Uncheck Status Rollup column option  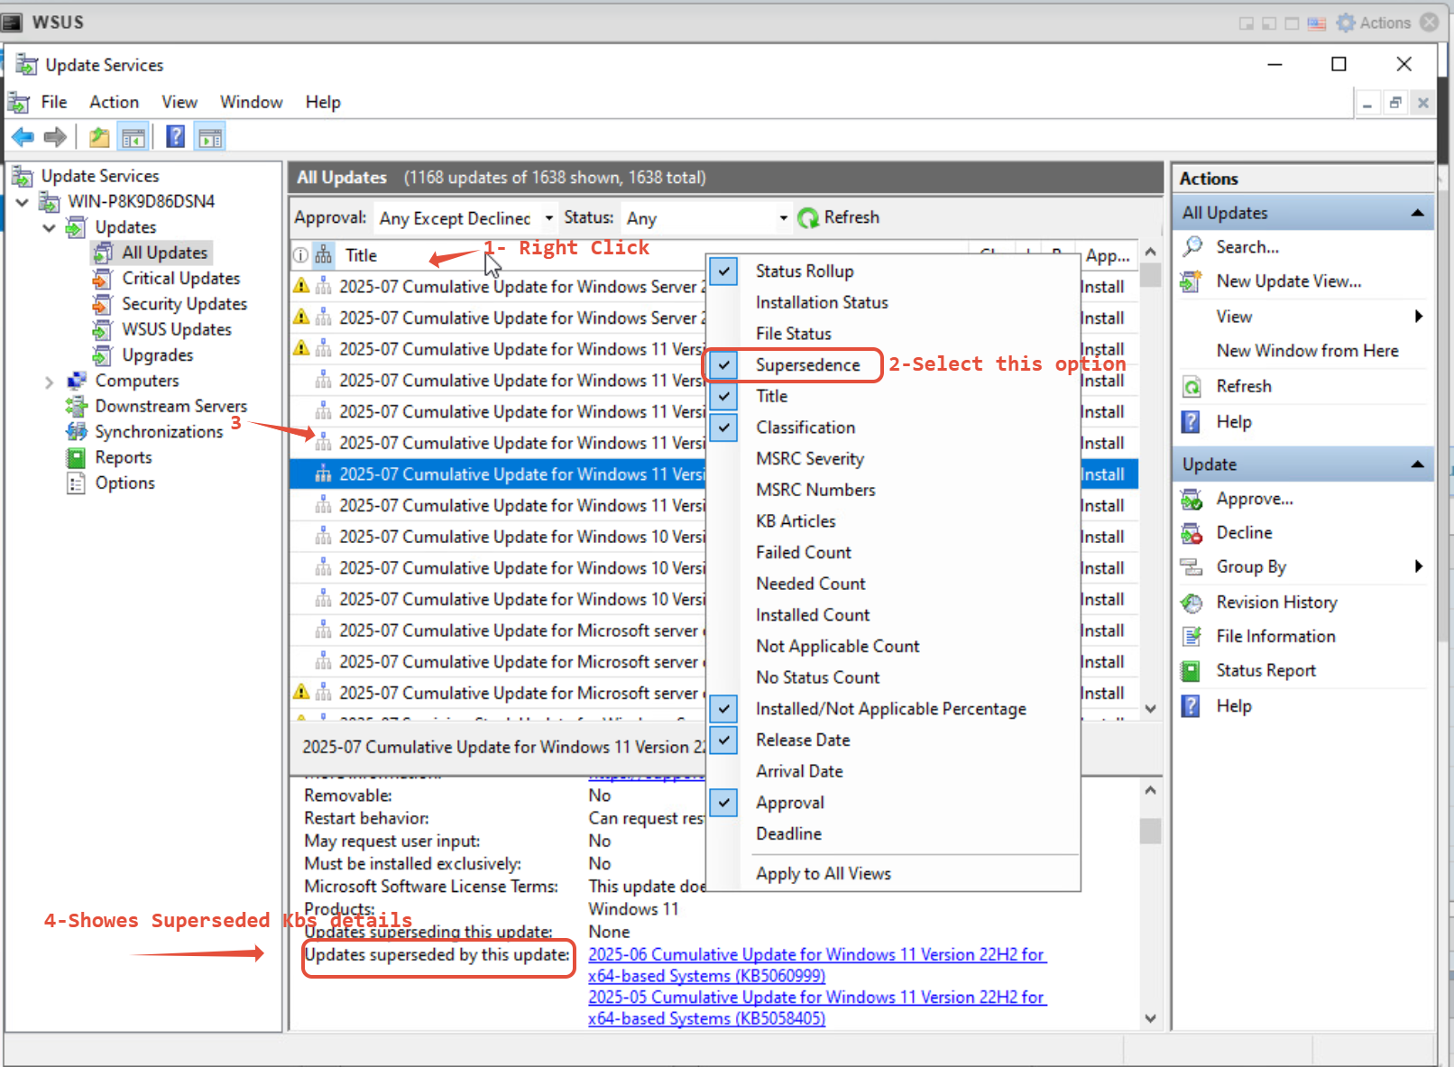723,271
